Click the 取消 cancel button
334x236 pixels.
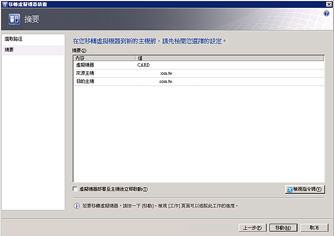[x=314, y=228]
